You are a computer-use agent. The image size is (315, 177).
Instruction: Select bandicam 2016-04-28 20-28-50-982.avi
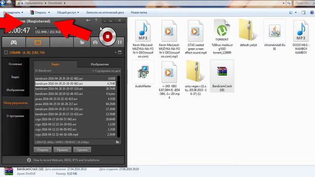click(x=75, y=84)
